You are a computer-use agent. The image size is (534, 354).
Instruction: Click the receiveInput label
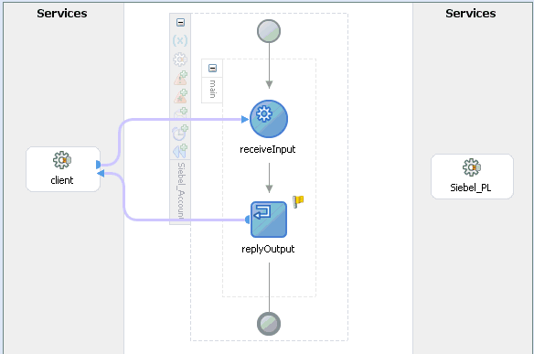click(267, 150)
